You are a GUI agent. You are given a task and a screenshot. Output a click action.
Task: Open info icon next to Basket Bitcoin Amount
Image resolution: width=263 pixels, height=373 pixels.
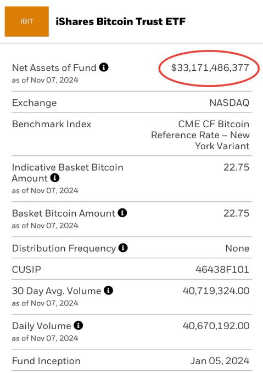pyautogui.click(x=122, y=213)
